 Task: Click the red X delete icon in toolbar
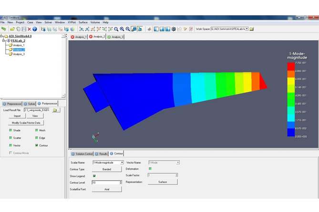29,29
